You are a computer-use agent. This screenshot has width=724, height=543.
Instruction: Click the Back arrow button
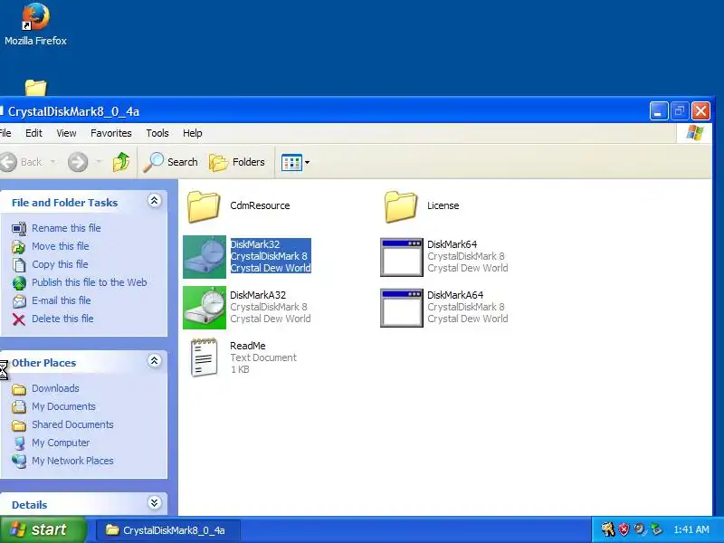tap(8, 162)
